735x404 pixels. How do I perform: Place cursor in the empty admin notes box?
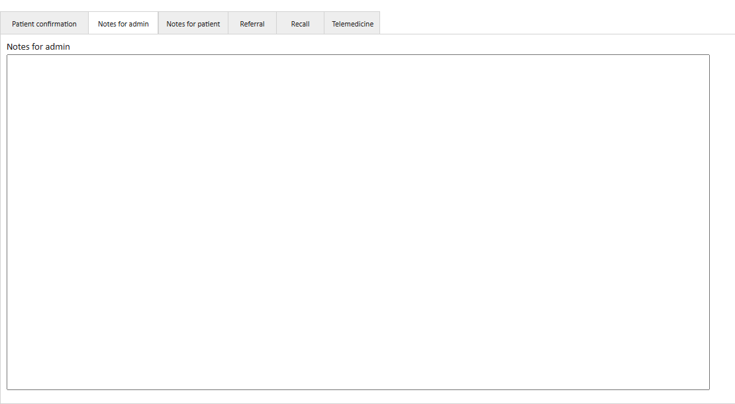358,222
